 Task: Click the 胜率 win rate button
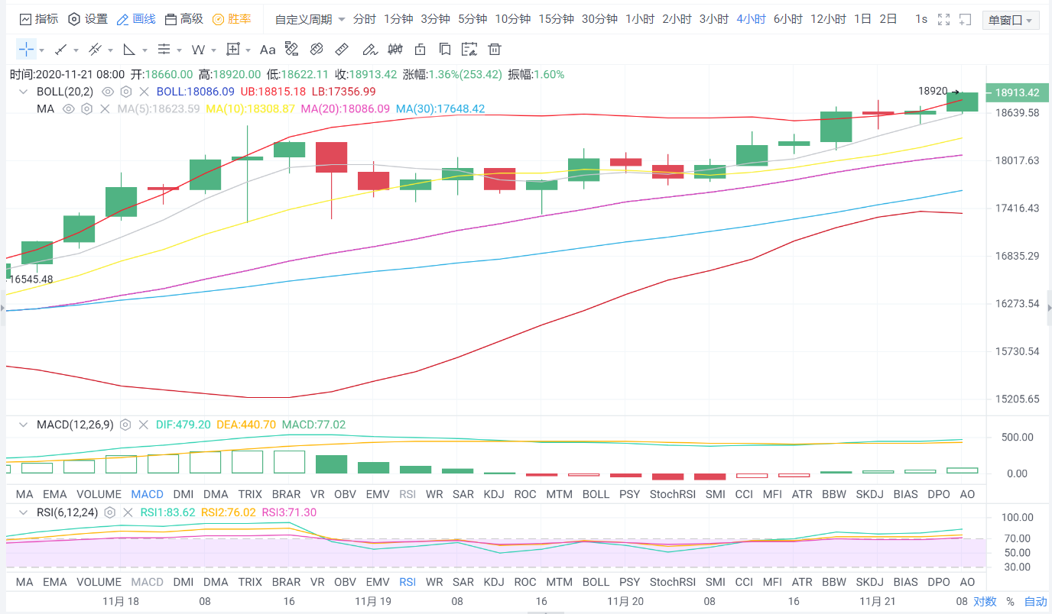[x=232, y=19]
